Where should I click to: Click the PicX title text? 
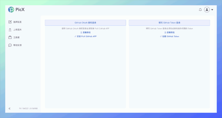click(x=20, y=10)
